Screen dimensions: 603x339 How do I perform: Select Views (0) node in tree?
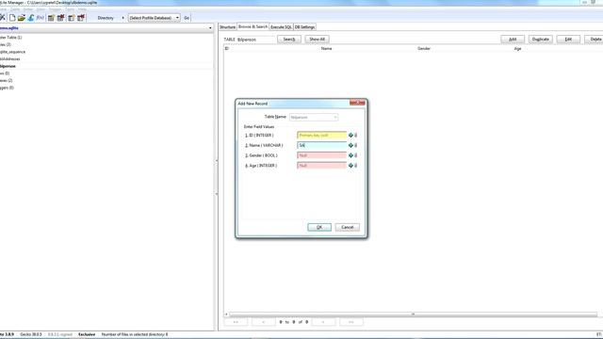(5, 73)
